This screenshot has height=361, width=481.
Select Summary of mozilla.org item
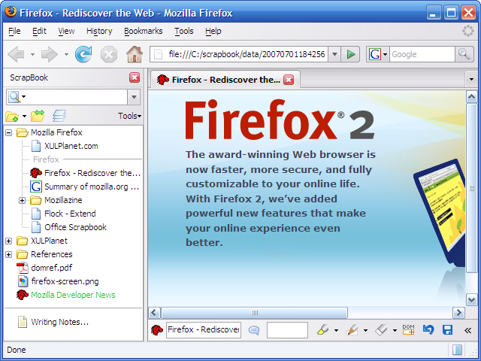pos(85,187)
